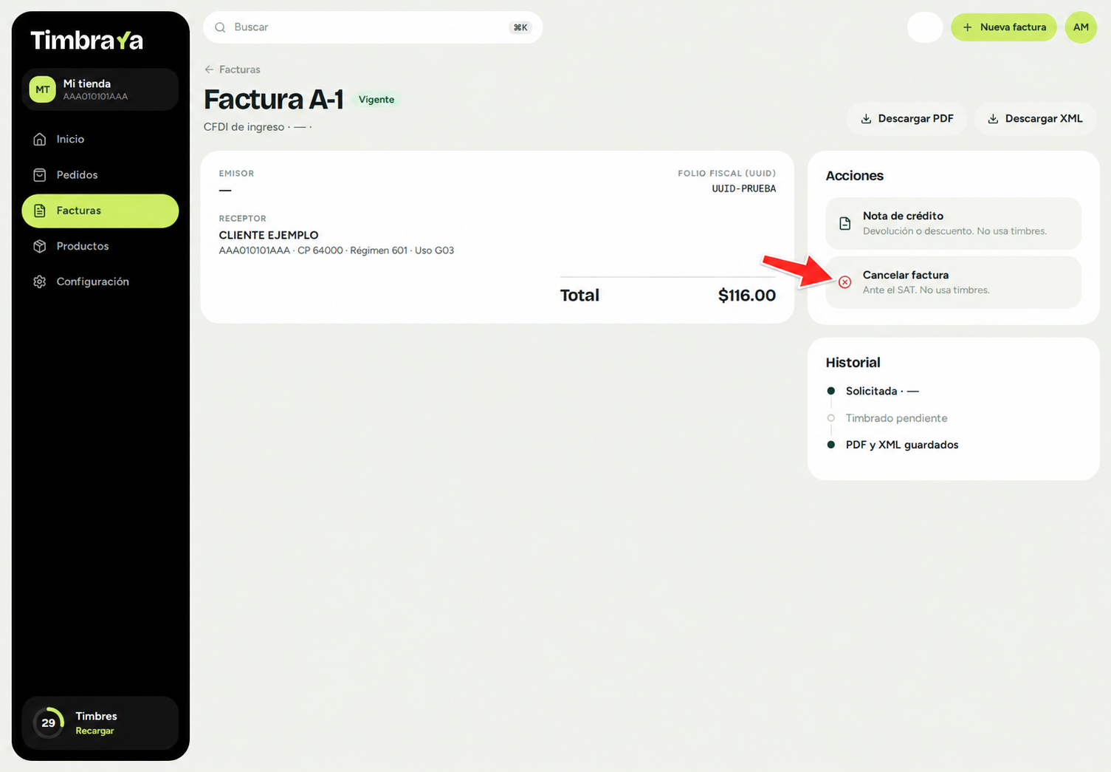
Task: Click the Configuración gear icon
Action: (x=40, y=281)
